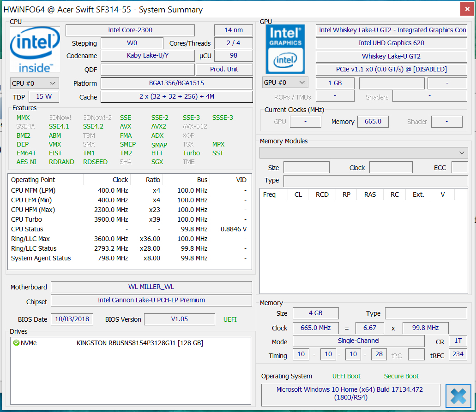
Task: Click the CPU Turbo operating point row
Action: pos(129,219)
